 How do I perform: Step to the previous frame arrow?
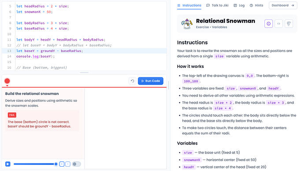pyautogui.click(x=62, y=164)
